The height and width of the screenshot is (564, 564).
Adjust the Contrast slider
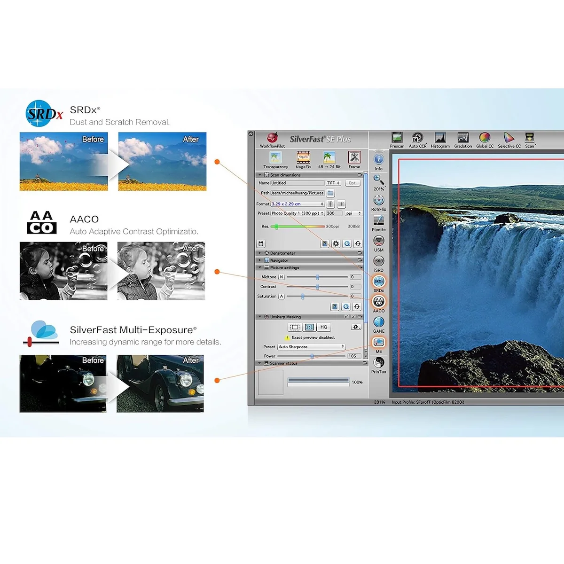pyautogui.click(x=317, y=287)
